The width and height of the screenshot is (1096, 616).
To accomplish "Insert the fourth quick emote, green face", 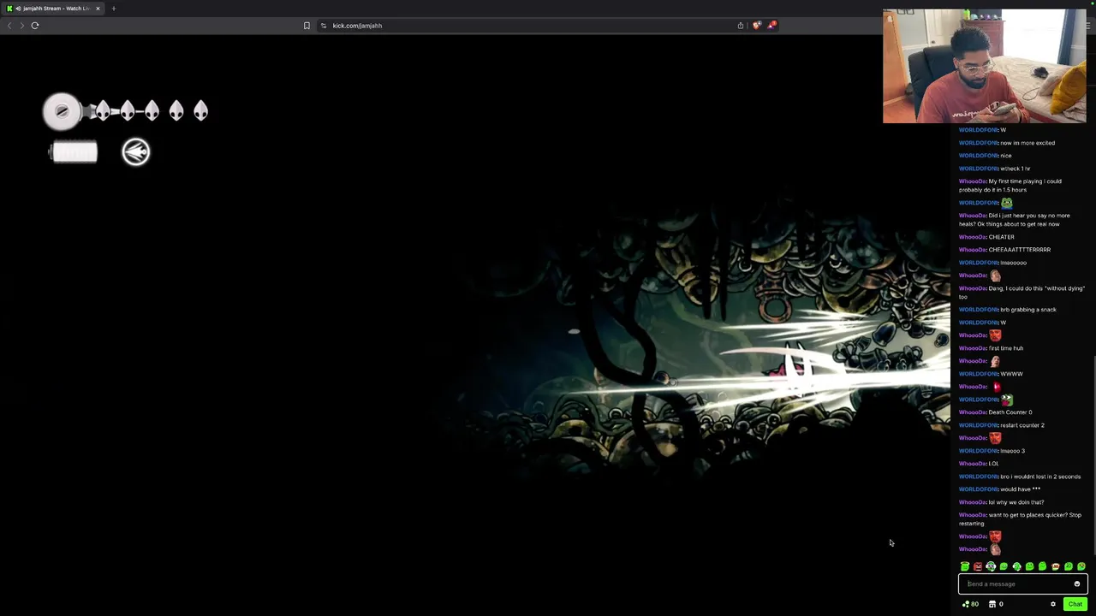I will click(x=1004, y=566).
